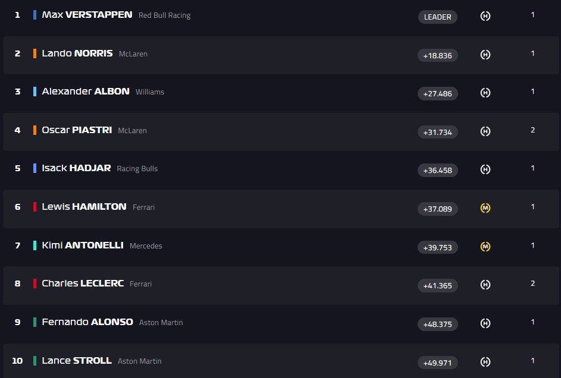Click the Red Bull Racing team label

[x=164, y=15]
